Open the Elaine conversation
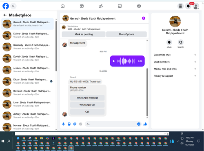Screen dimensions: 204x151 (x=27, y=36)
